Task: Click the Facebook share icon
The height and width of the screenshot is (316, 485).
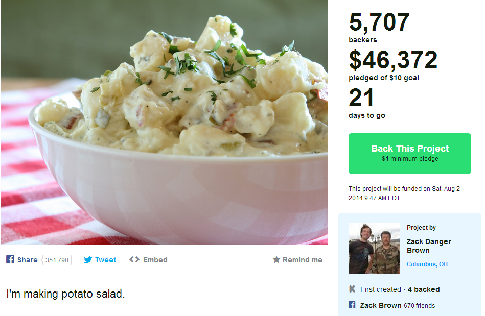Action: coord(11,260)
